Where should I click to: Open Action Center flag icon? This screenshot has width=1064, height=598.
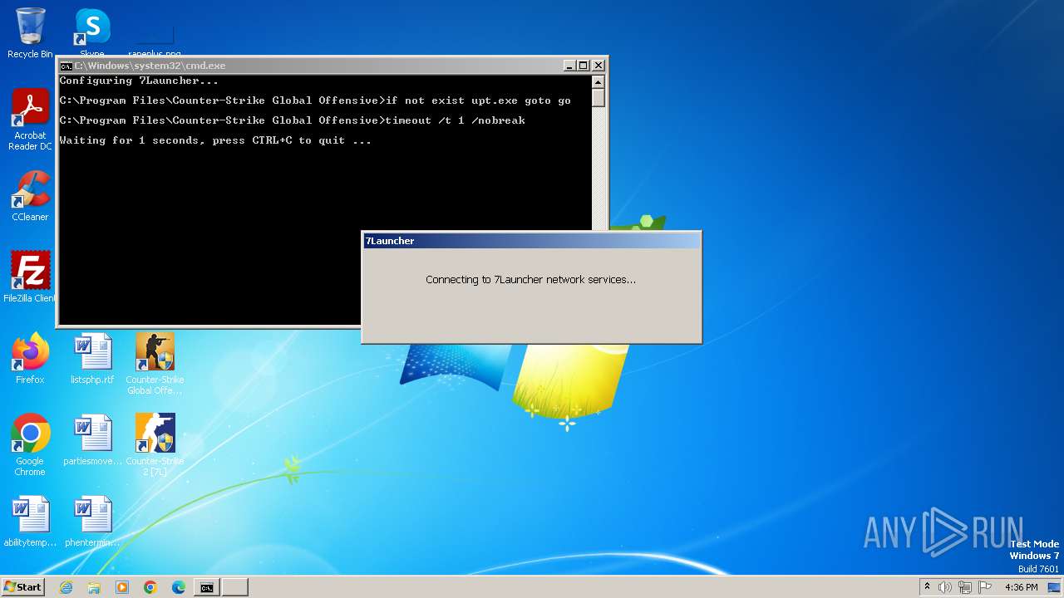985,587
